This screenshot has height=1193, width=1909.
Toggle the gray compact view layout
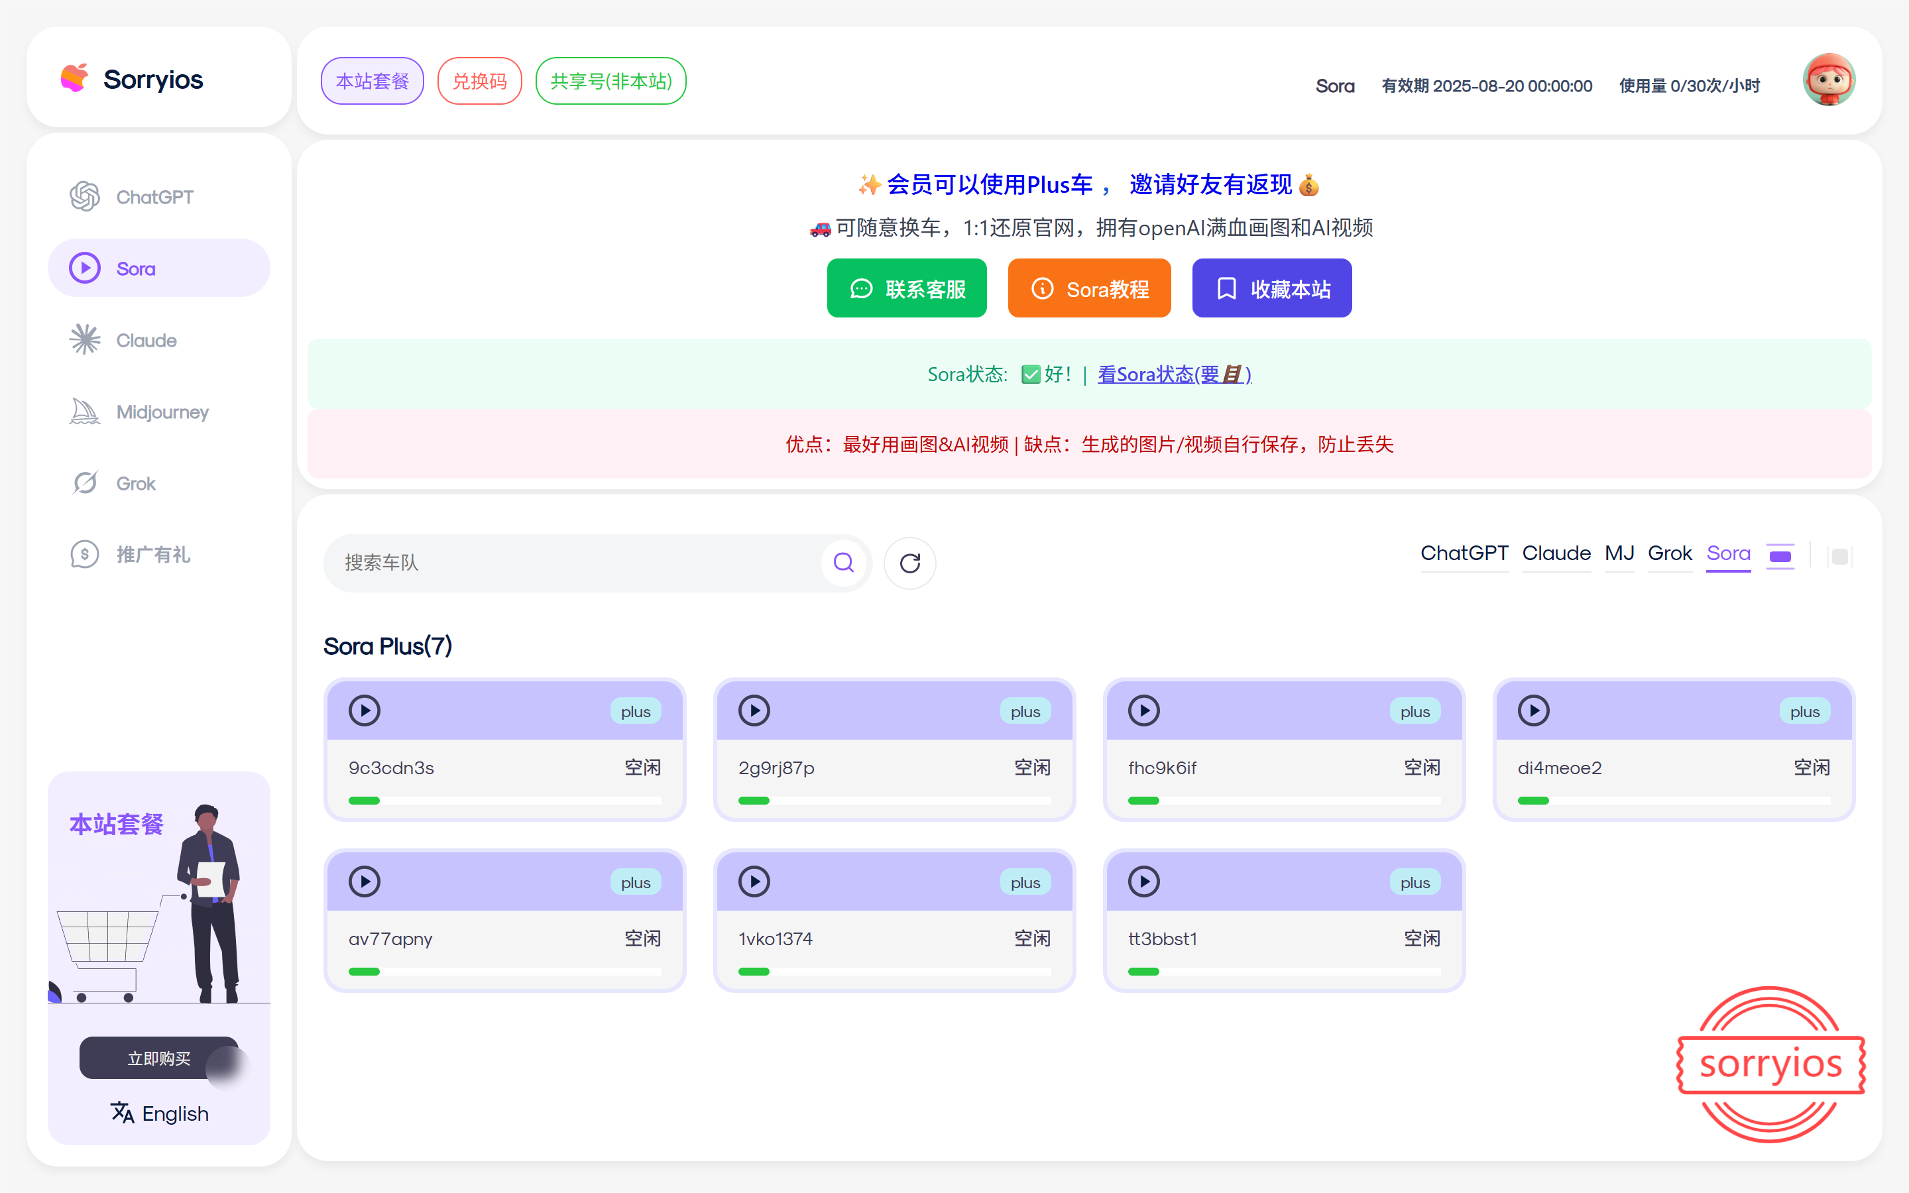[x=1839, y=556]
